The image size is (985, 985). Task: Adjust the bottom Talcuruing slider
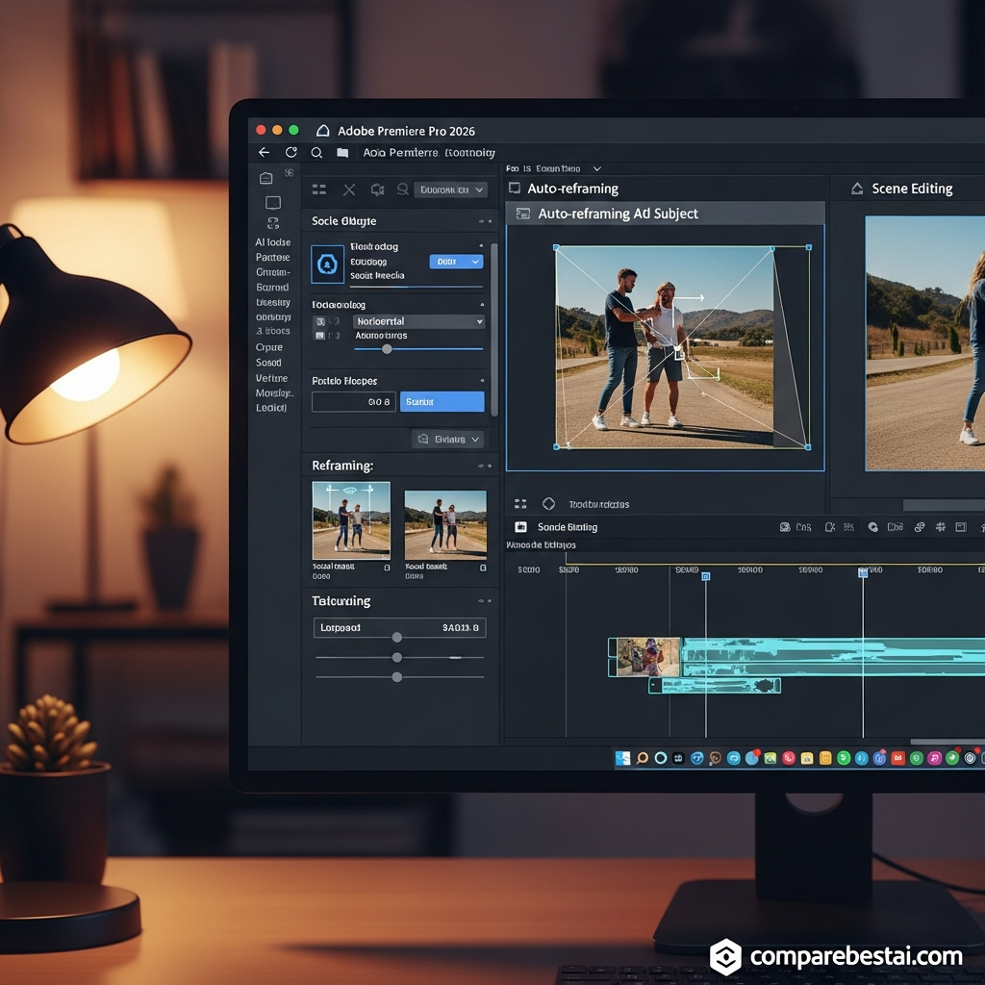click(397, 677)
